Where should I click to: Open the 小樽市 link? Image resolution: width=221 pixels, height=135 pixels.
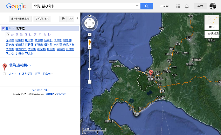(x=20, y=54)
